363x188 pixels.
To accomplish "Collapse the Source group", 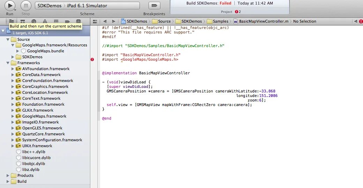I will [x=8, y=40].
